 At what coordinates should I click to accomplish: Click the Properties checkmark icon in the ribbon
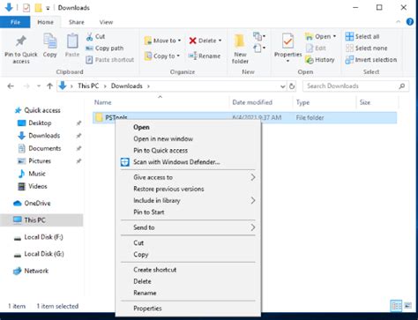(x=287, y=41)
